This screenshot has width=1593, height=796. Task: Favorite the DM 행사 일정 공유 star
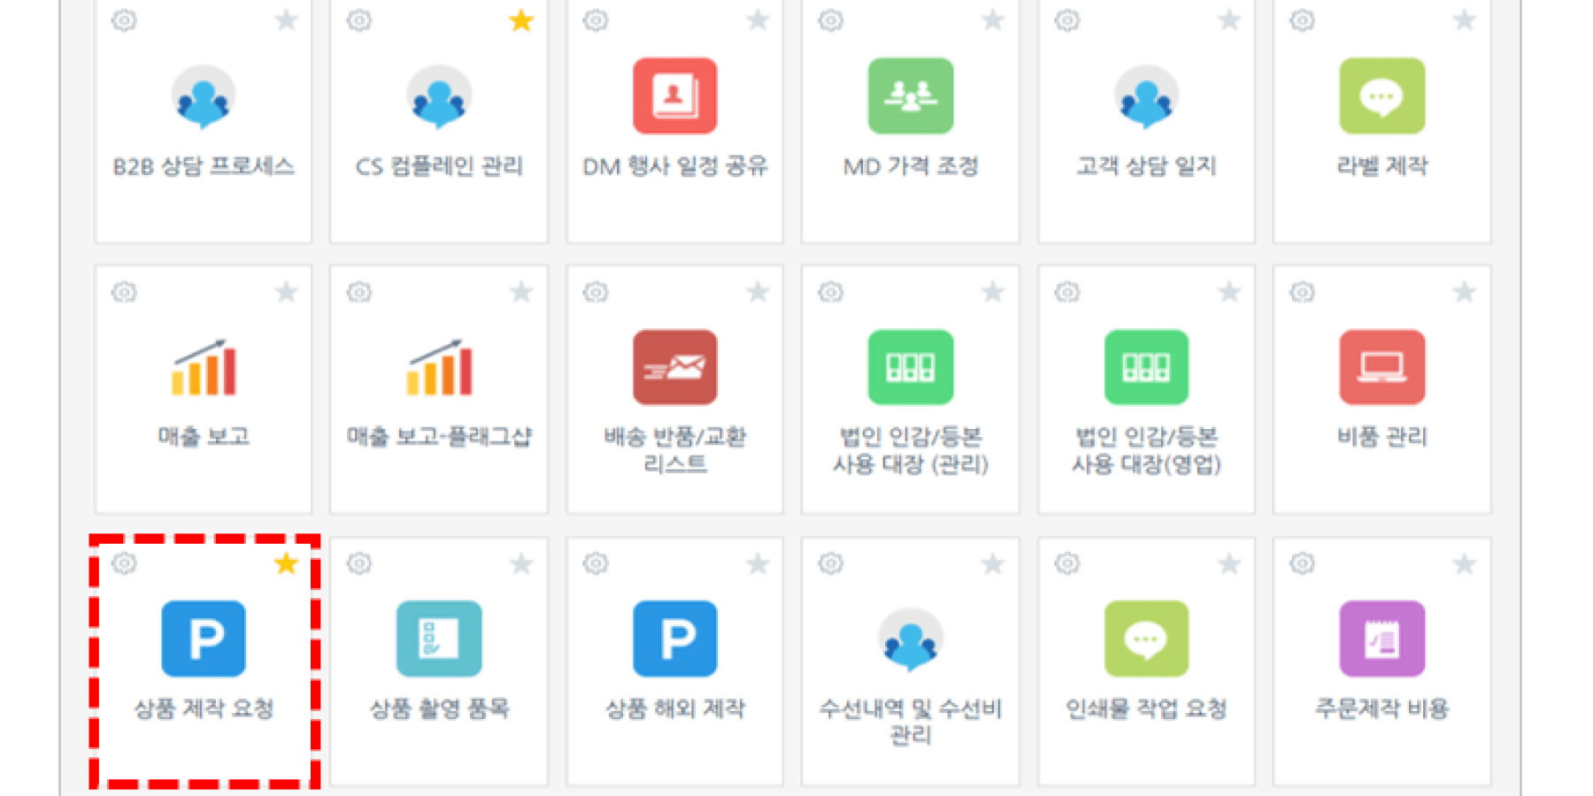pyautogui.click(x=758, y=19)
